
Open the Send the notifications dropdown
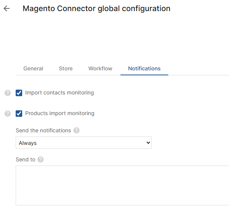[x=84, y=143]
